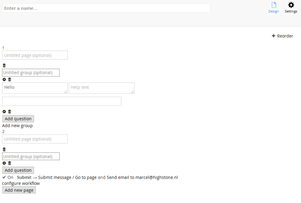Click Add new page button
Viewport: 301px width, 203px height.
coord(19,190)
